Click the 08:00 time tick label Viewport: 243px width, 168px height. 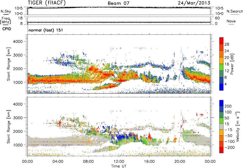pyautogui.click(x=88, y=162)
